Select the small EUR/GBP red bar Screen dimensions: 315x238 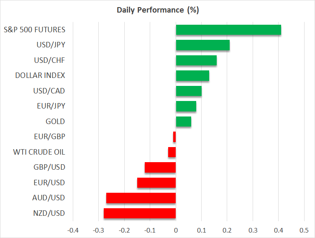174,137
